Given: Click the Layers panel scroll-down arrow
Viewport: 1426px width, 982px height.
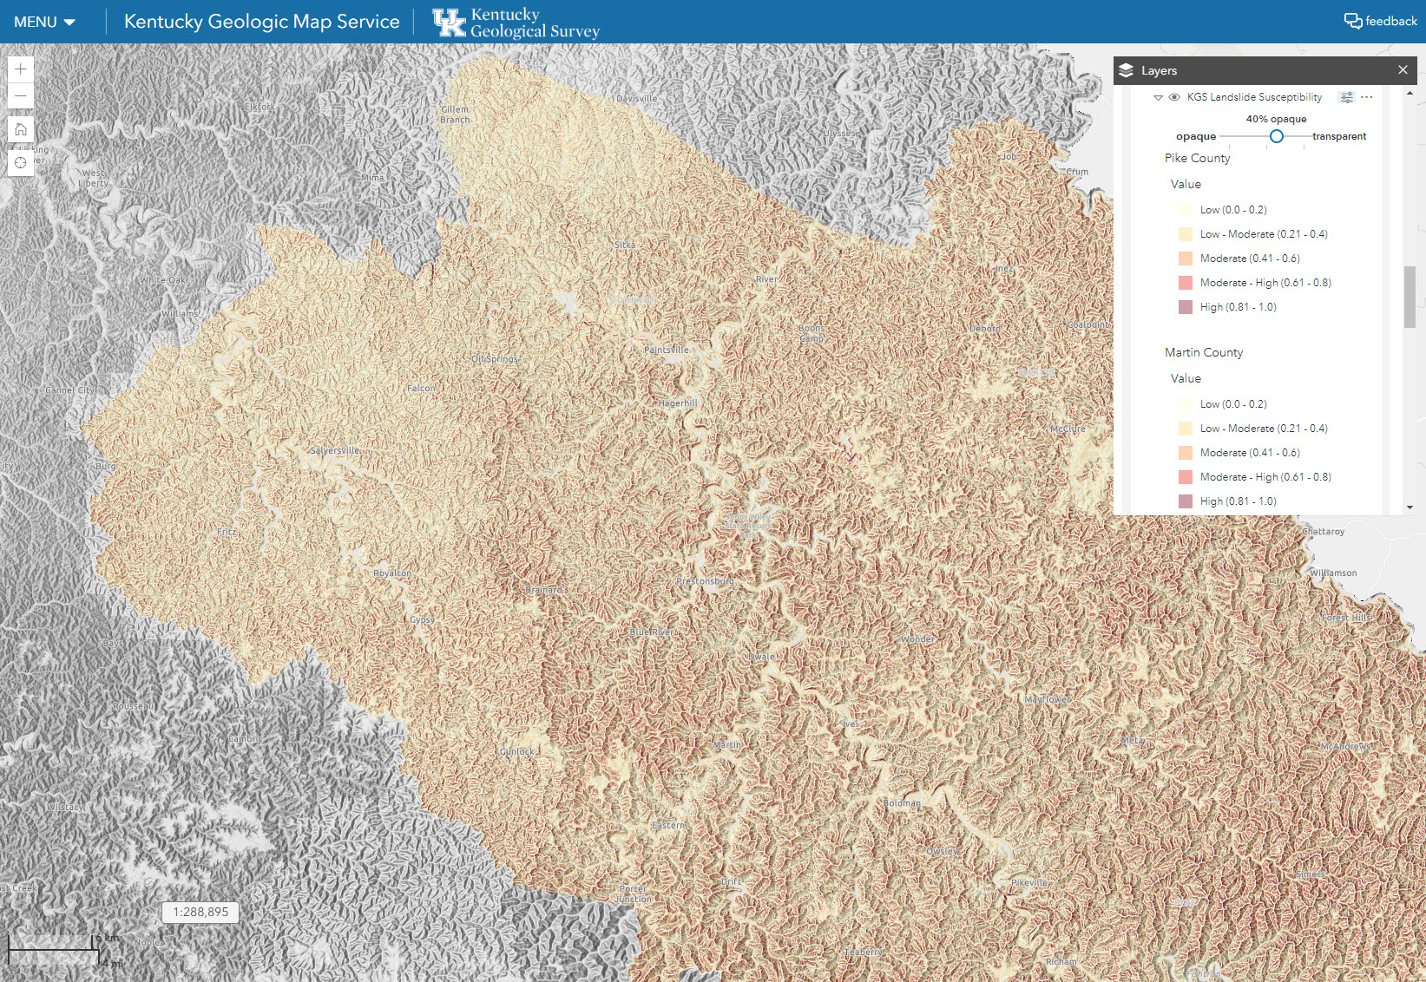Looking at the screenshot, I should coord(1410,507).
